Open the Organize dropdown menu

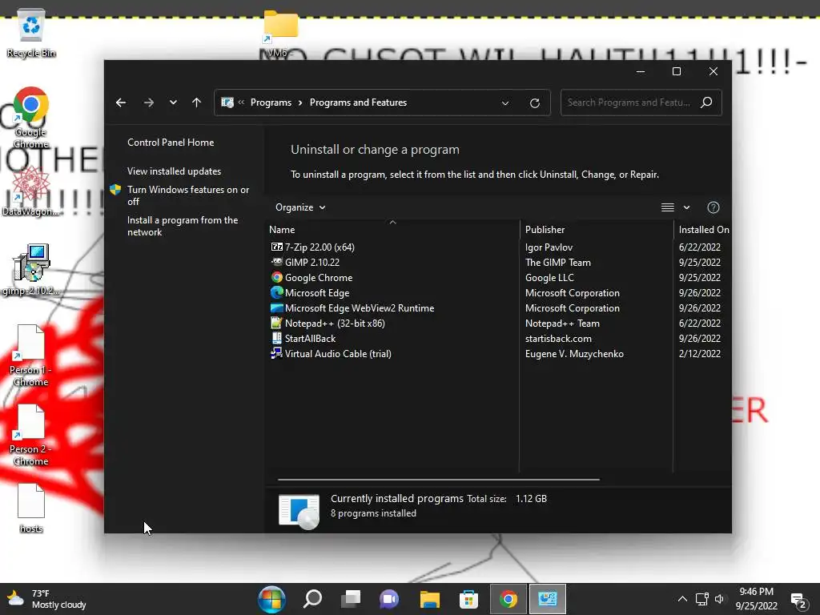301,207
